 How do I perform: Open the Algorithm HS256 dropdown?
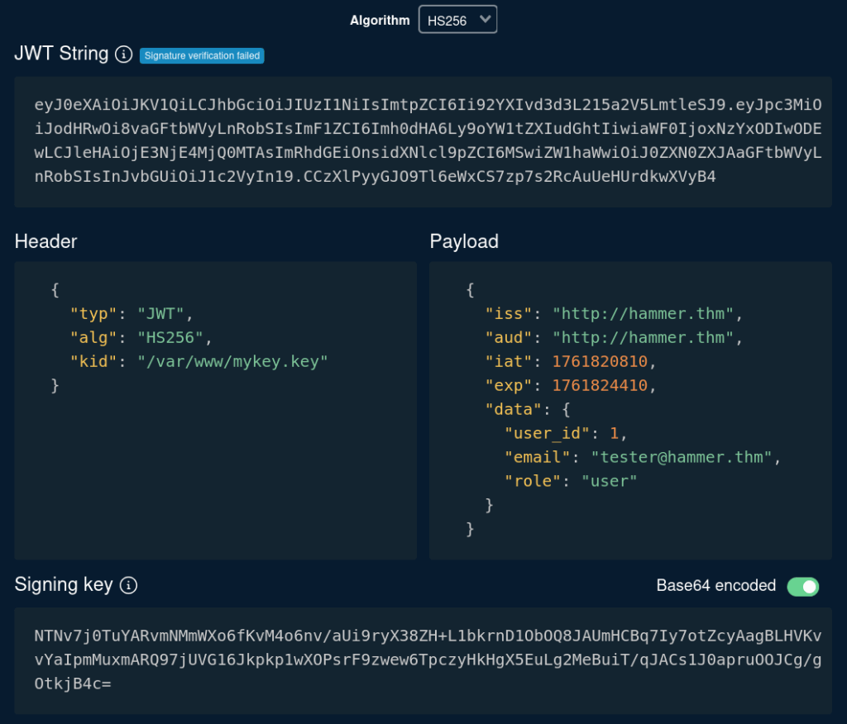tap(457, 20)
